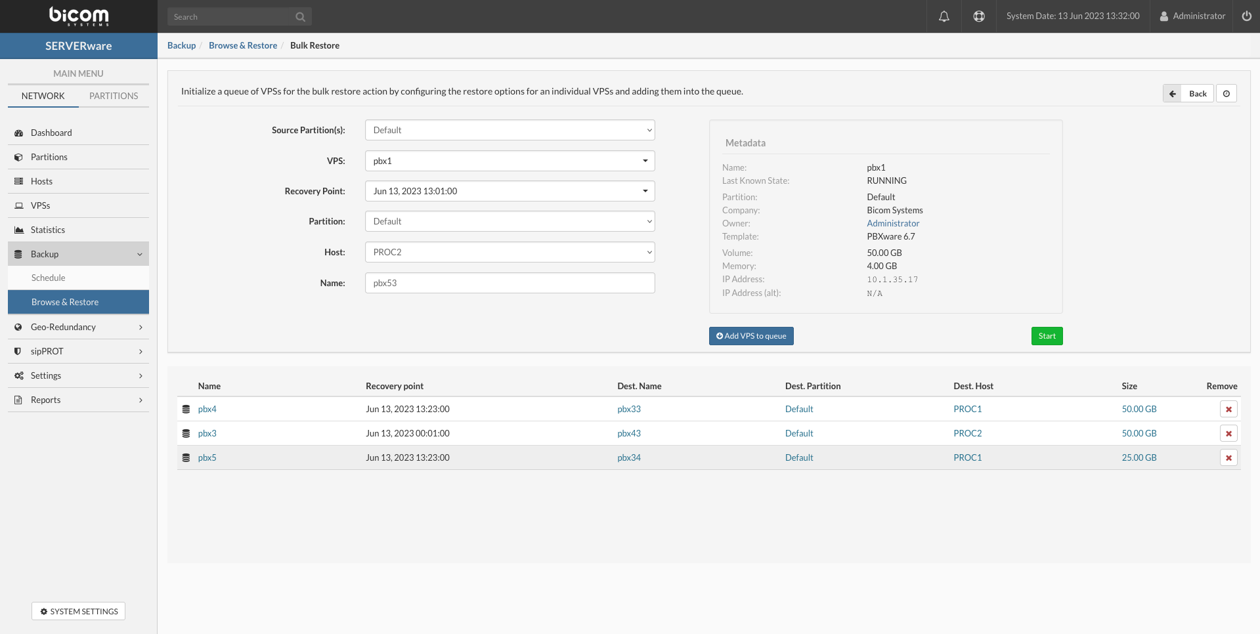Click the sipPROT shield icon

coord(18,351)
